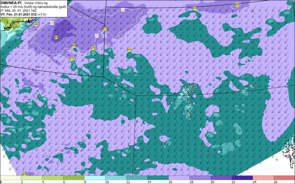Click the '16' tick label on the color scale
Viewport: 295px width, 184px height.
[x=170, y=182]
